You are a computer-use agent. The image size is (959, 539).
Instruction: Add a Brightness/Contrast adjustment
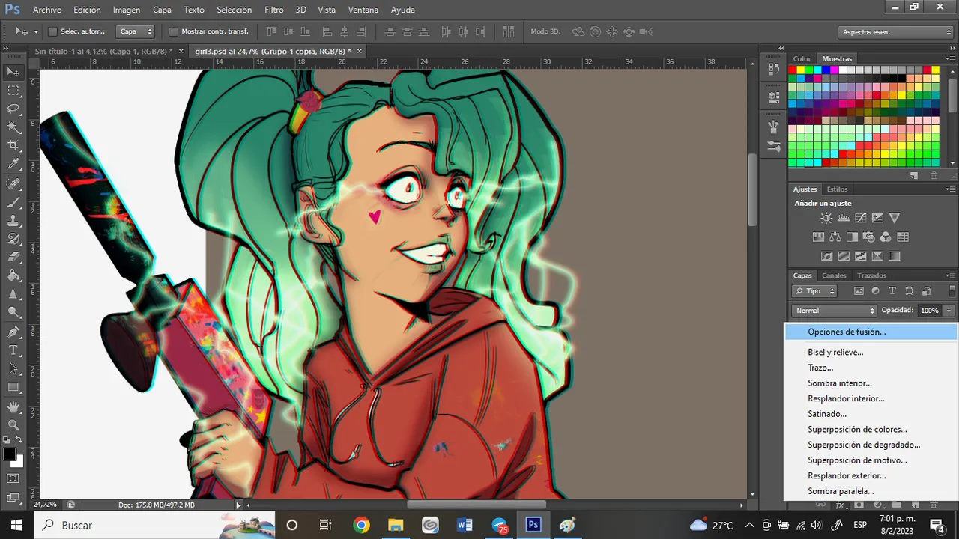coord(826,218)
